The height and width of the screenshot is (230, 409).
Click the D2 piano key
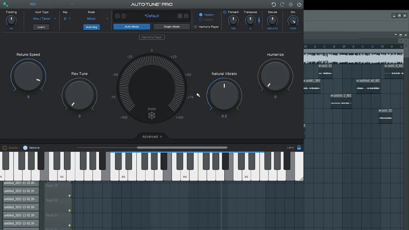pos(62,174)
